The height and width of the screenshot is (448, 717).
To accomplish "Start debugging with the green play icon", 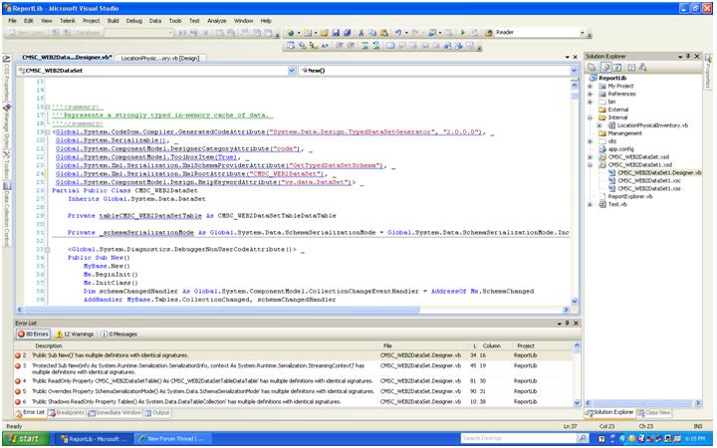I will pos(463,33).
